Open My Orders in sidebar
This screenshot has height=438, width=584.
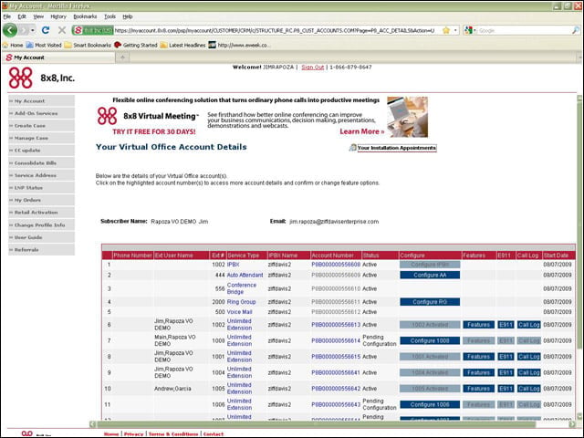coord(41,200)
